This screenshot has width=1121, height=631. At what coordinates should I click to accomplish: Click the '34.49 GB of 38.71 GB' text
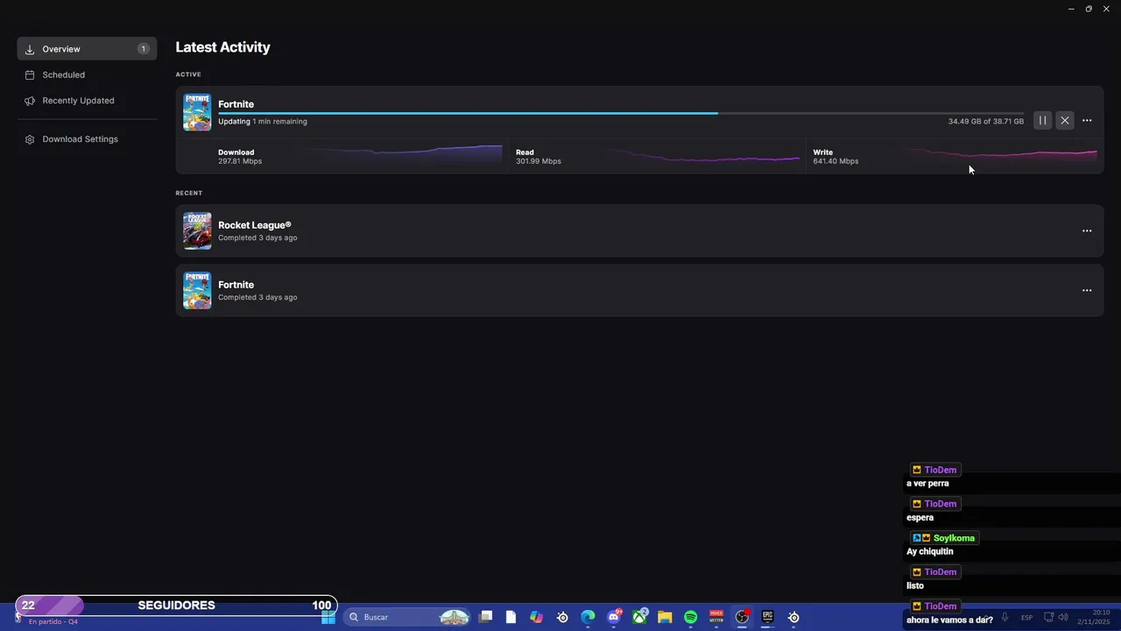(x=986, y=121)
